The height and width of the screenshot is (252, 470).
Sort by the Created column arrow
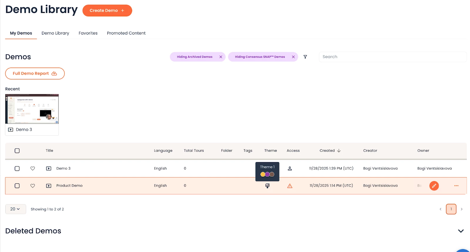[339, 151]
